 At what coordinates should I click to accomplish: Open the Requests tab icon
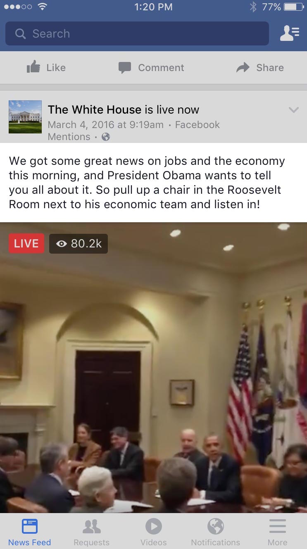tap(92, 526)
